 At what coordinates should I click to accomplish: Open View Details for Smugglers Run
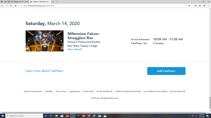(75, 49)
